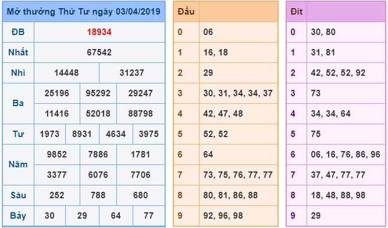This screenshot has height=228, width=388.
Task: Select number 29 in the Bảy row
Action: point(82,216)
